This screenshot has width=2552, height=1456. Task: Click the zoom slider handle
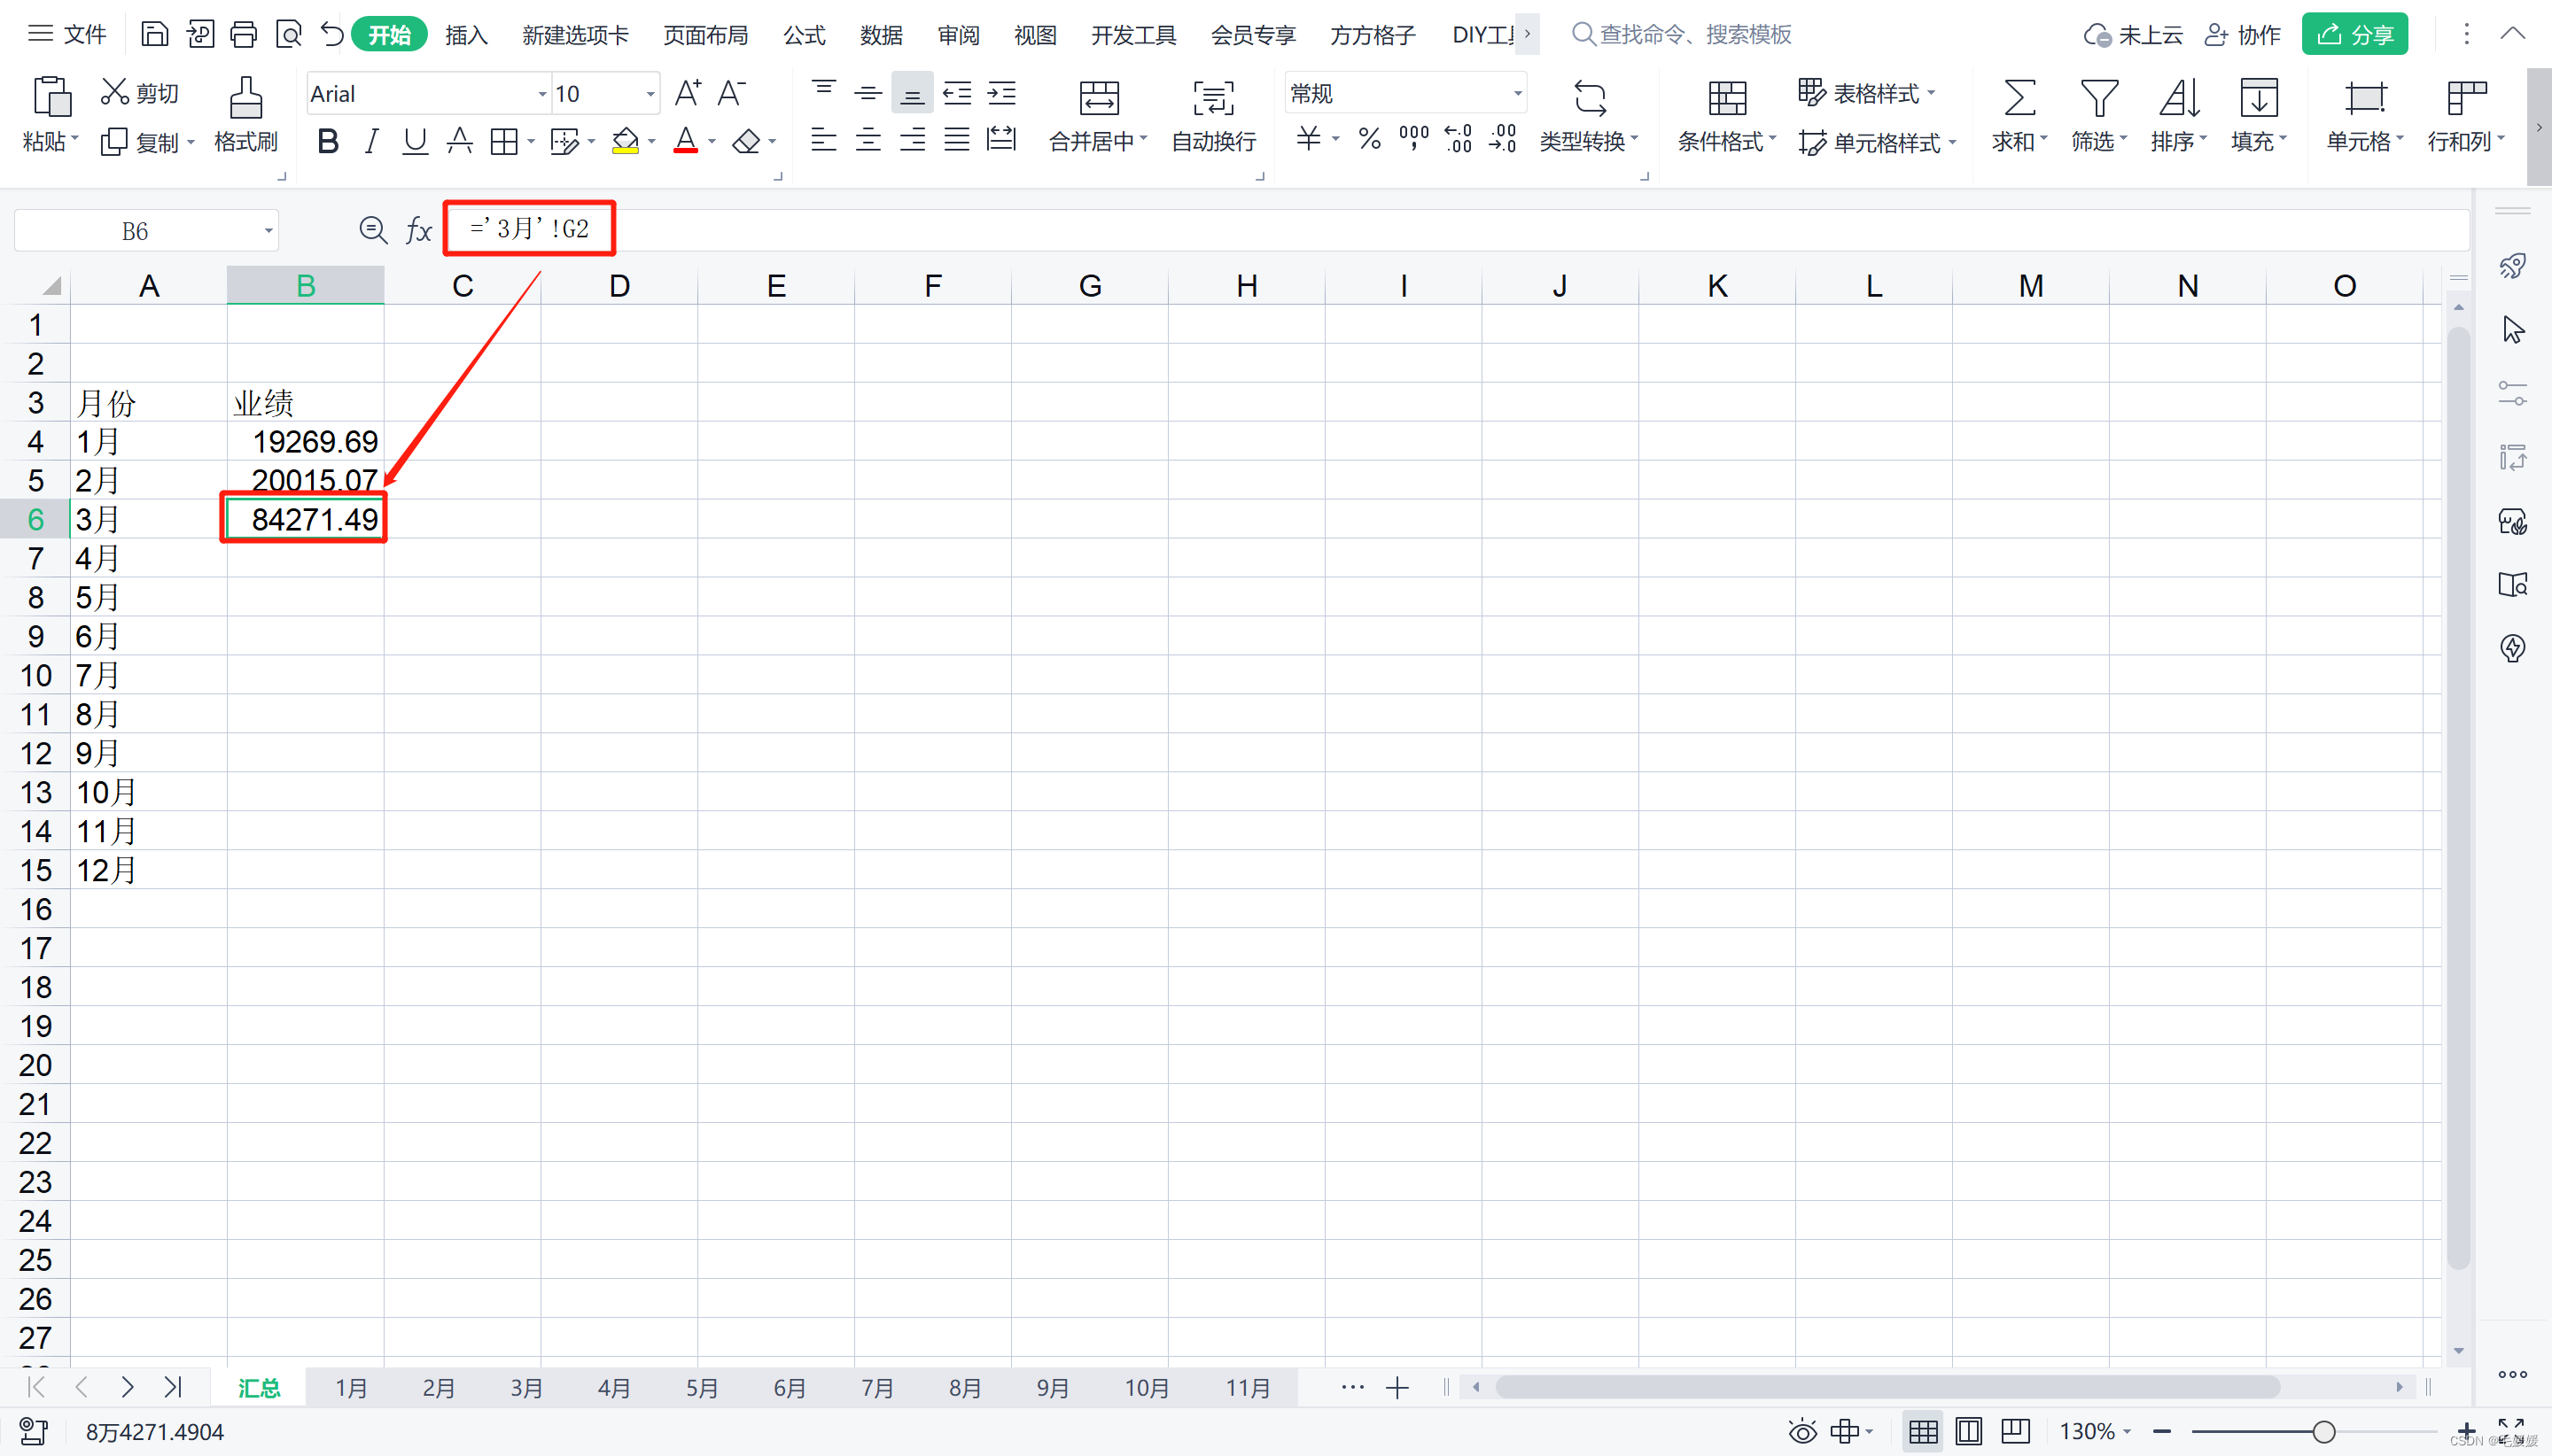[x=2324, y=1431]
